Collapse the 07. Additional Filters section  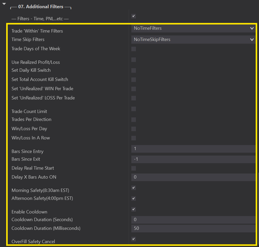point(4,3)
